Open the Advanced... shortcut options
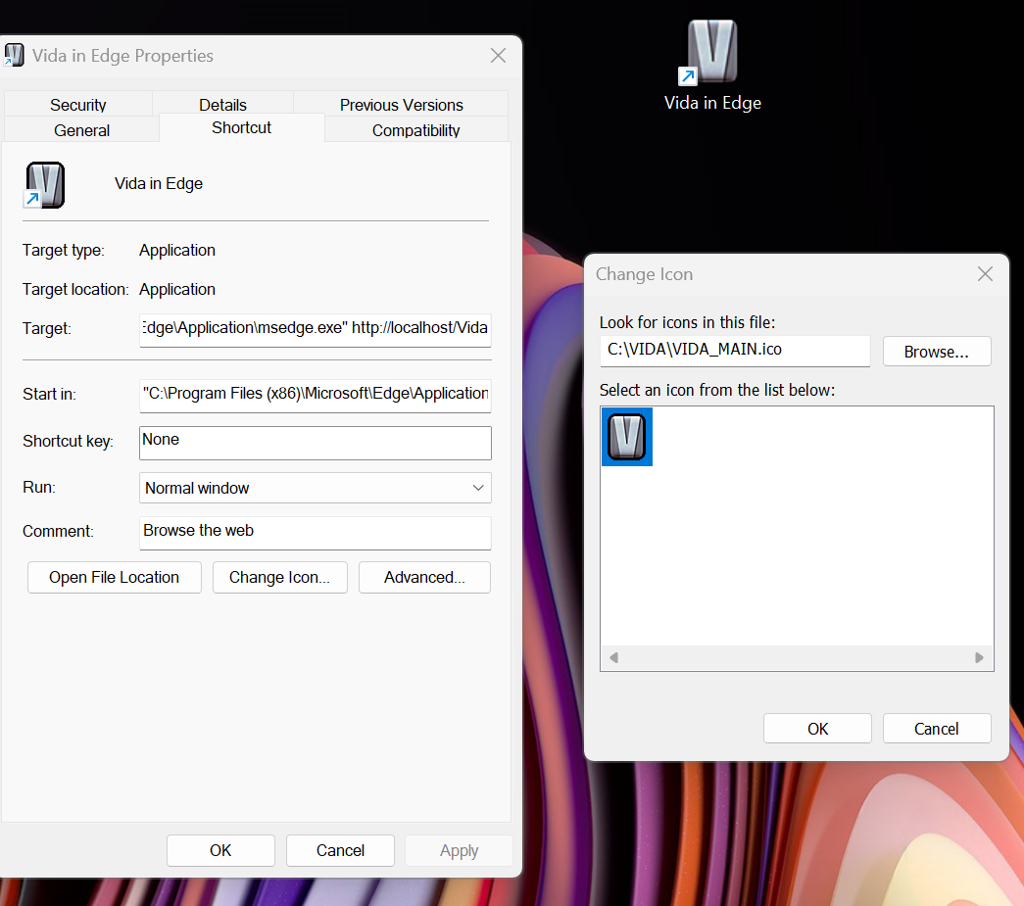Viewport: 1024px width, 906px height. pos(424,577)
